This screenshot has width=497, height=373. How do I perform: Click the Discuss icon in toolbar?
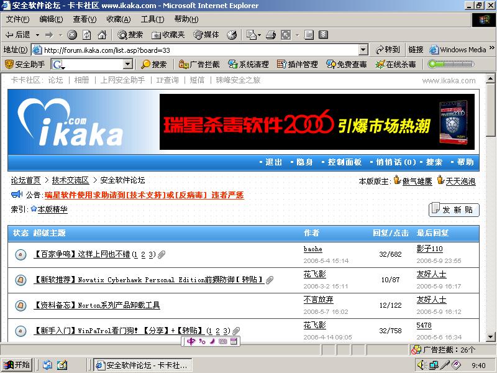click(309, 35)
